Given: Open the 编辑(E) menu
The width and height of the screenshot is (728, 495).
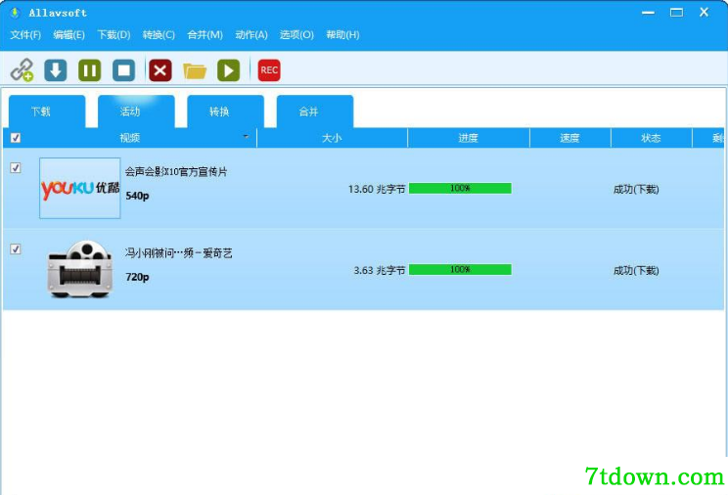Looking at the screenshot, I should coord(68,35).
